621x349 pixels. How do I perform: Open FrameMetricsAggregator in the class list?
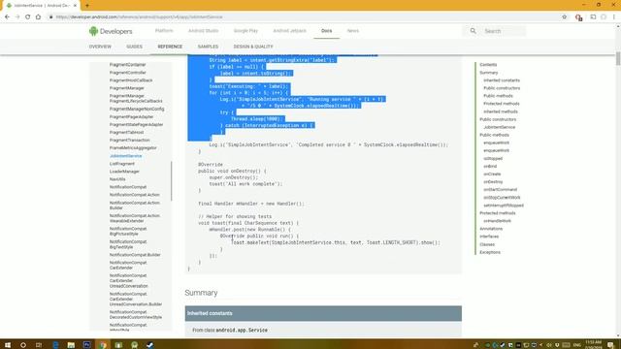(133, 148)
